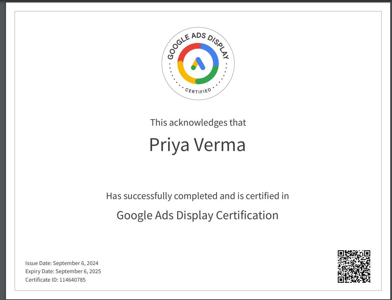Click the QR code on the certificate

(354, 266)
